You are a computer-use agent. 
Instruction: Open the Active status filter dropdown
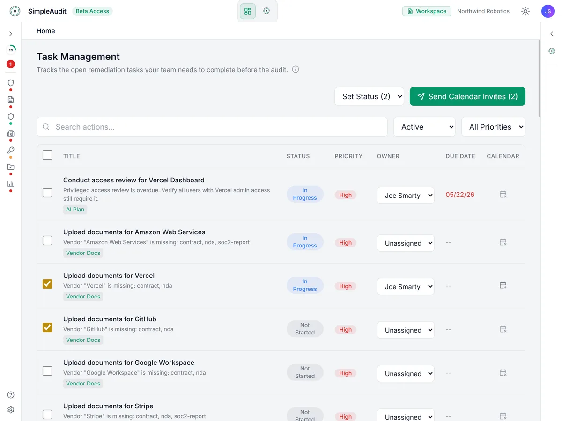[x=424, y=127]
